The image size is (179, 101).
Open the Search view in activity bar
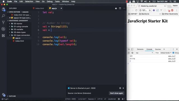point(3,16)
